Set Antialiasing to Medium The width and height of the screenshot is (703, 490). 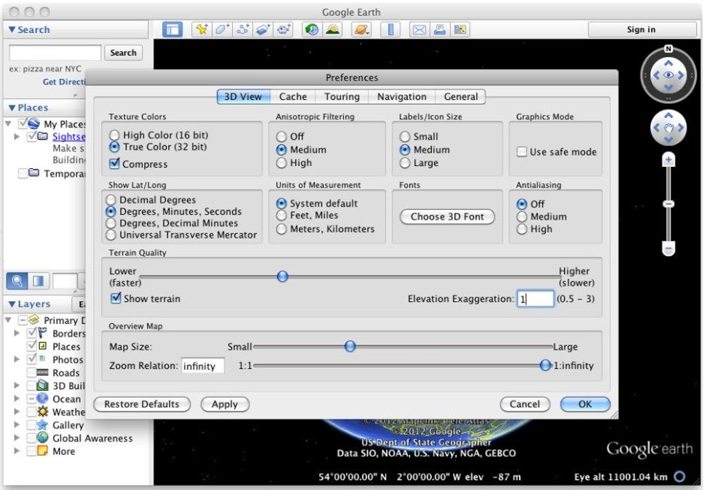click(522, 216)
